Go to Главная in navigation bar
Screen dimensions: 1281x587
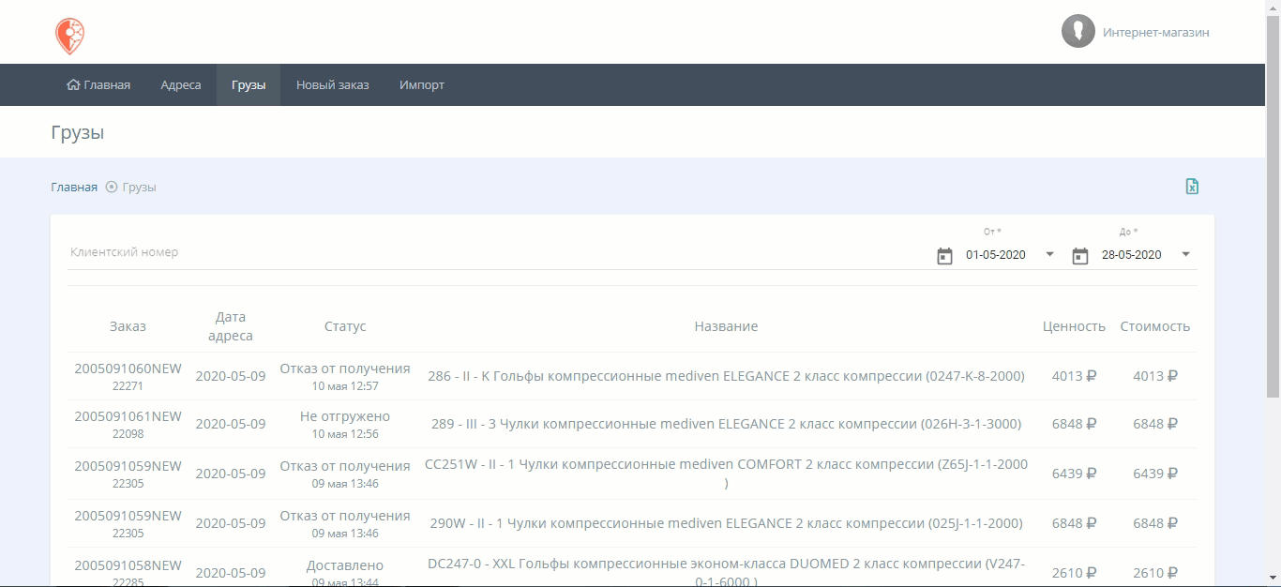tap(98, 84)
